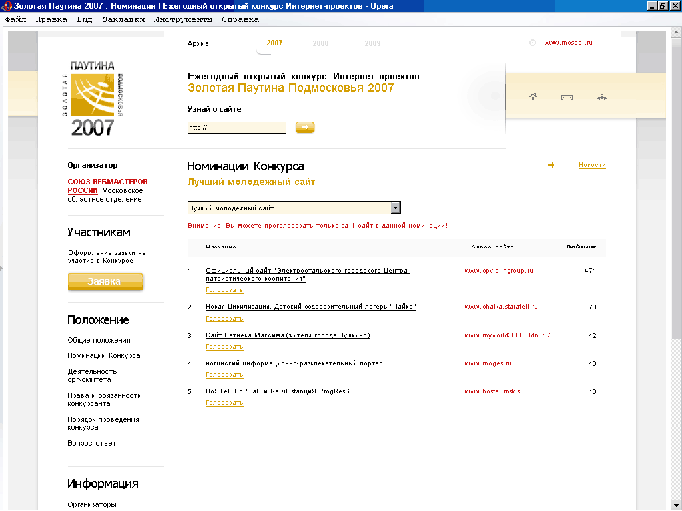The image size is (682, 511).
Task: Click the Золотая Паутина 2007 logo
Action: tap(93, 97)
